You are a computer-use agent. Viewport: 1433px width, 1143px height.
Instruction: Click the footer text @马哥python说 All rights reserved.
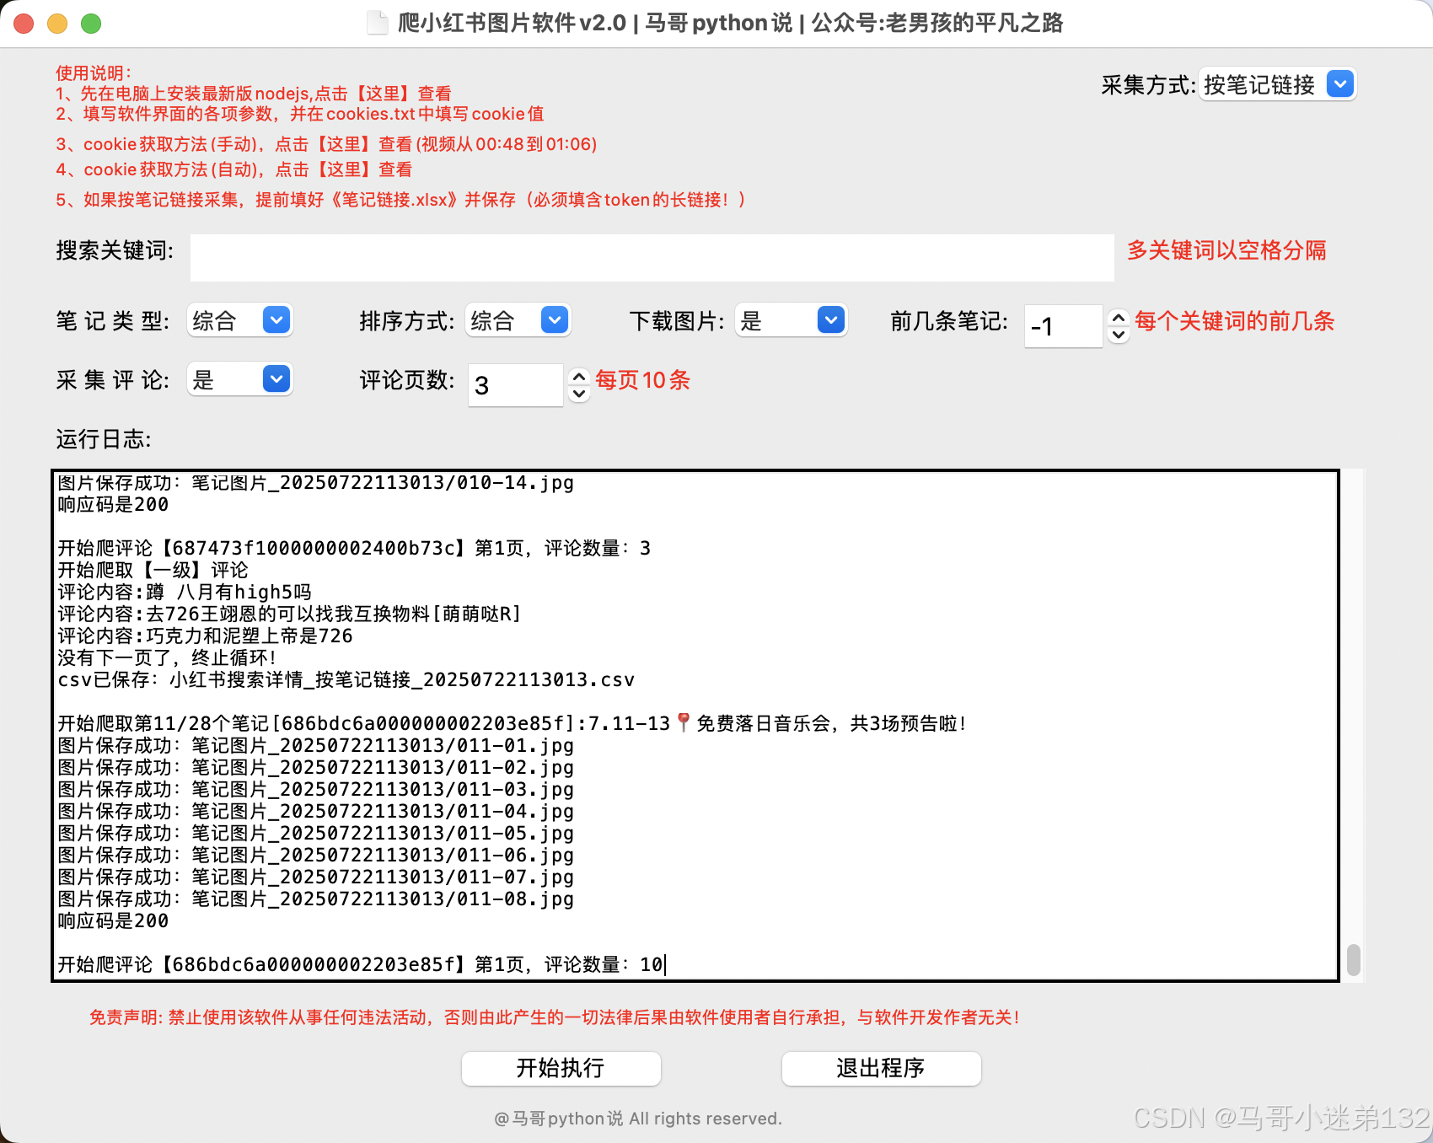[638, 1119]
